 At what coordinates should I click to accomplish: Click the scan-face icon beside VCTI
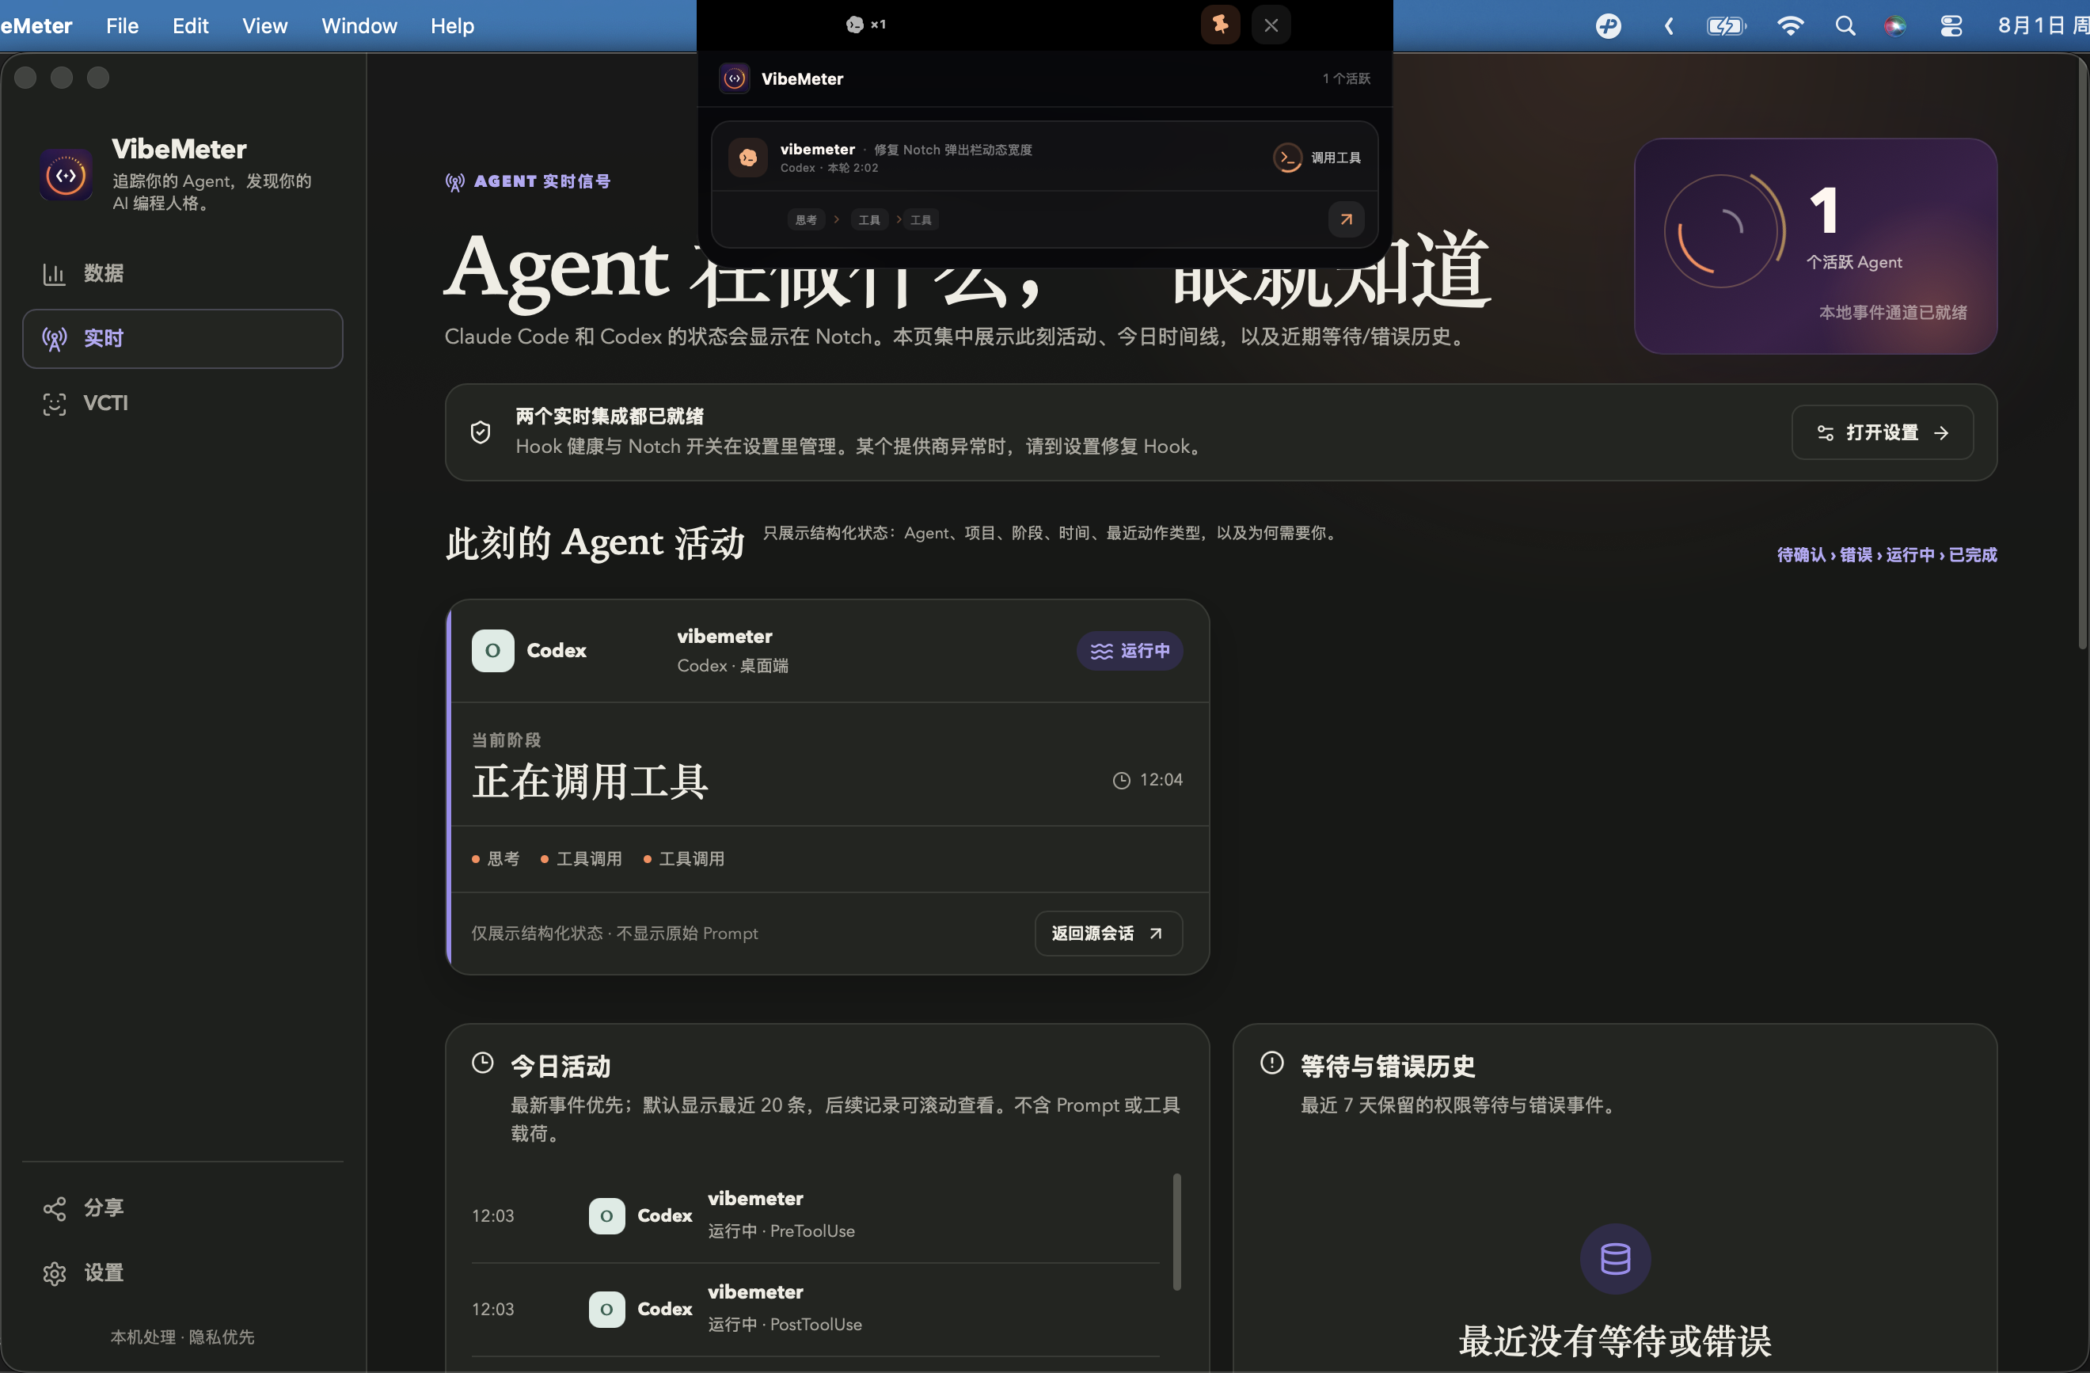pos(55,404)
